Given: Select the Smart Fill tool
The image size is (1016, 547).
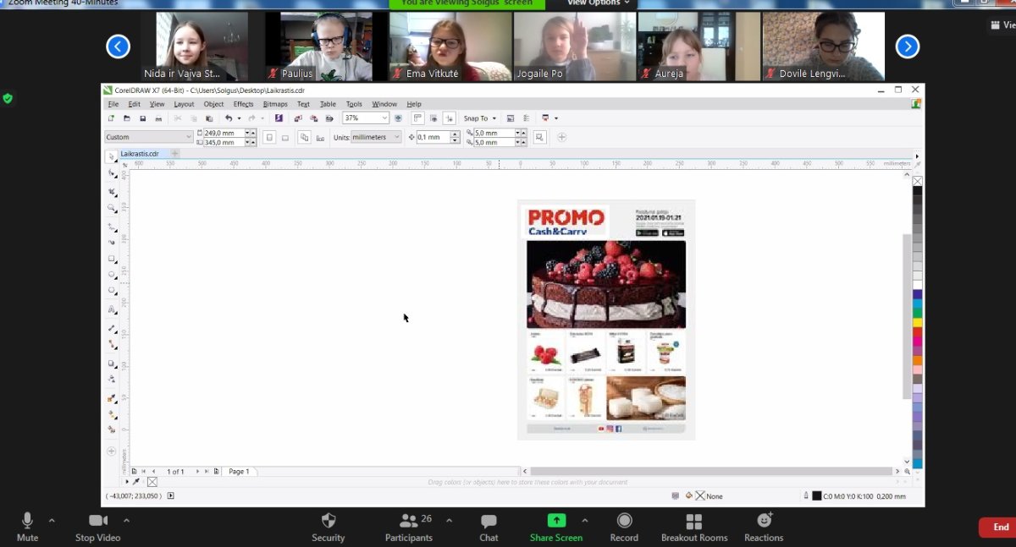Looking at the screenshot, I should (112, 429).
